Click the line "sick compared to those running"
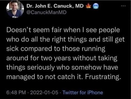131x99 pixels. [56, 49]
